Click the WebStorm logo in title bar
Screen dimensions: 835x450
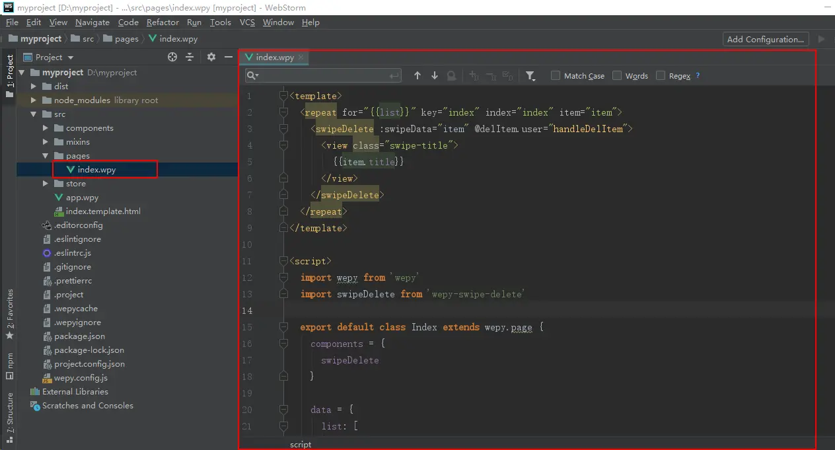point(8,7)
